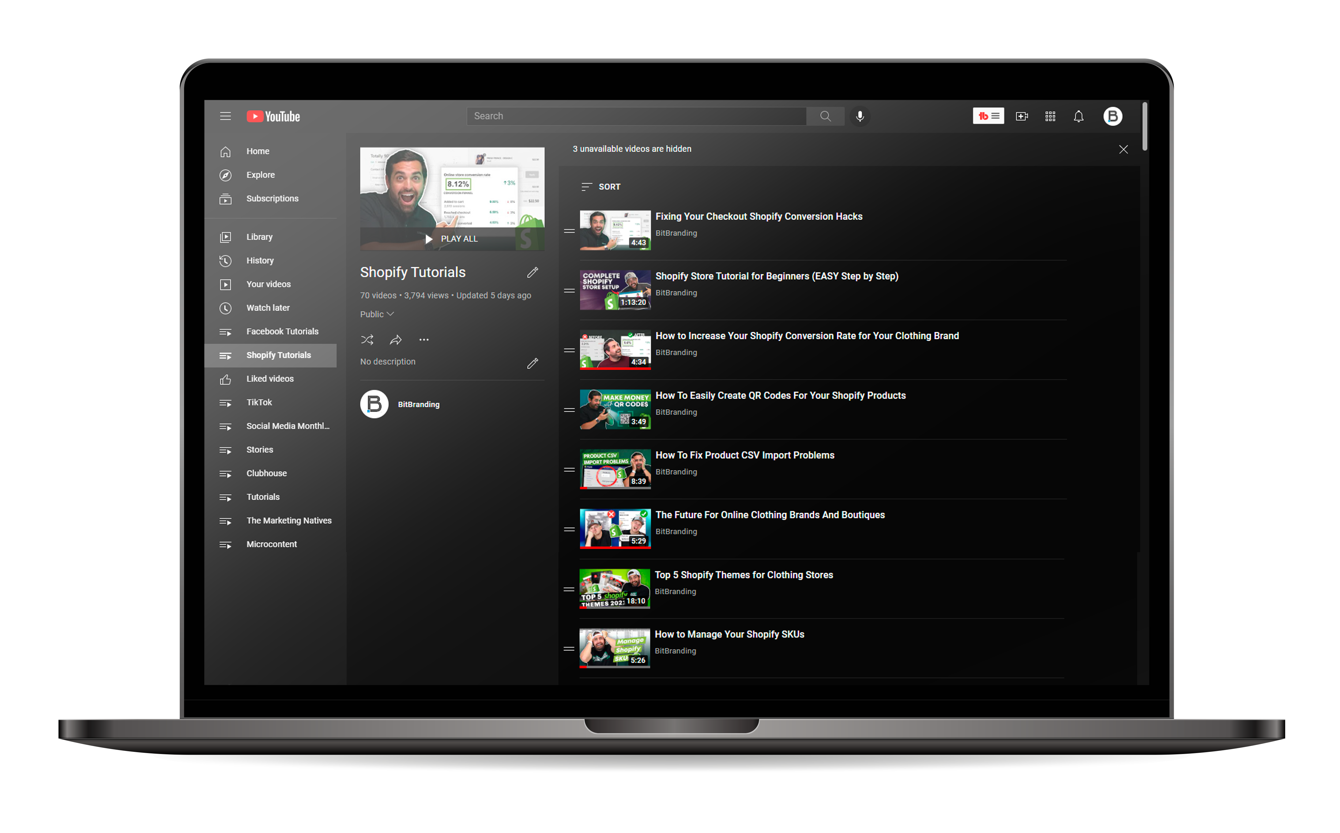The height and width of the screenshot is (833, 1340).
Task: Click drag handle of Manage Your Shopify SKUs
Action: click(569, 648)
